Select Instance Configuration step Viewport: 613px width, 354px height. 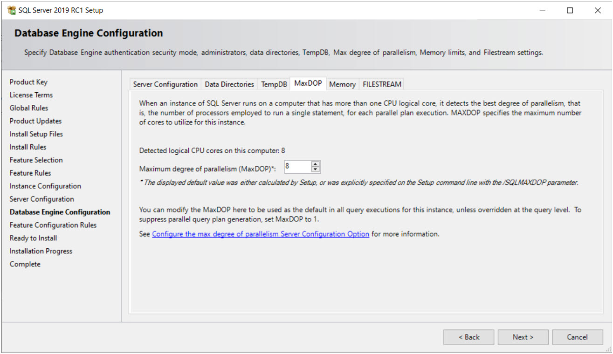point(45,186)
